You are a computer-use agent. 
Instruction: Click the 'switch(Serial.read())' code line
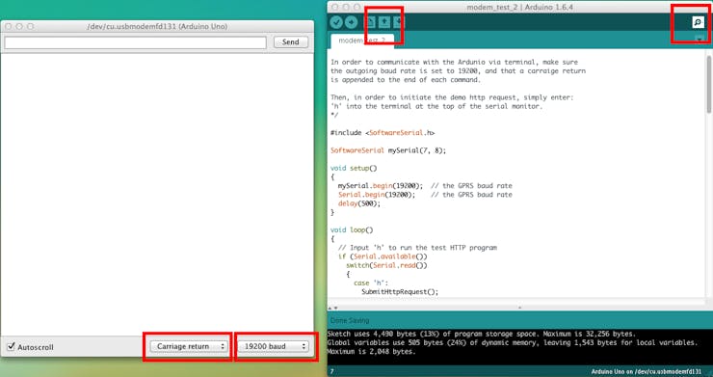[x=386, y=265]
